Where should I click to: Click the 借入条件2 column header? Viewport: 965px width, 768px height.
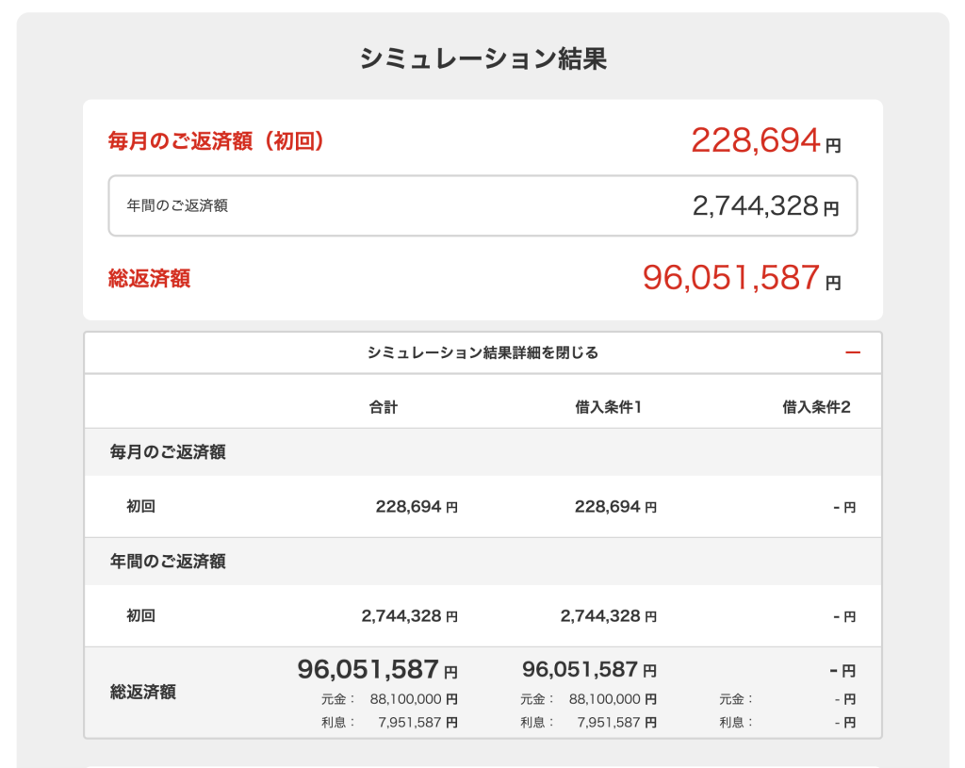816,407
